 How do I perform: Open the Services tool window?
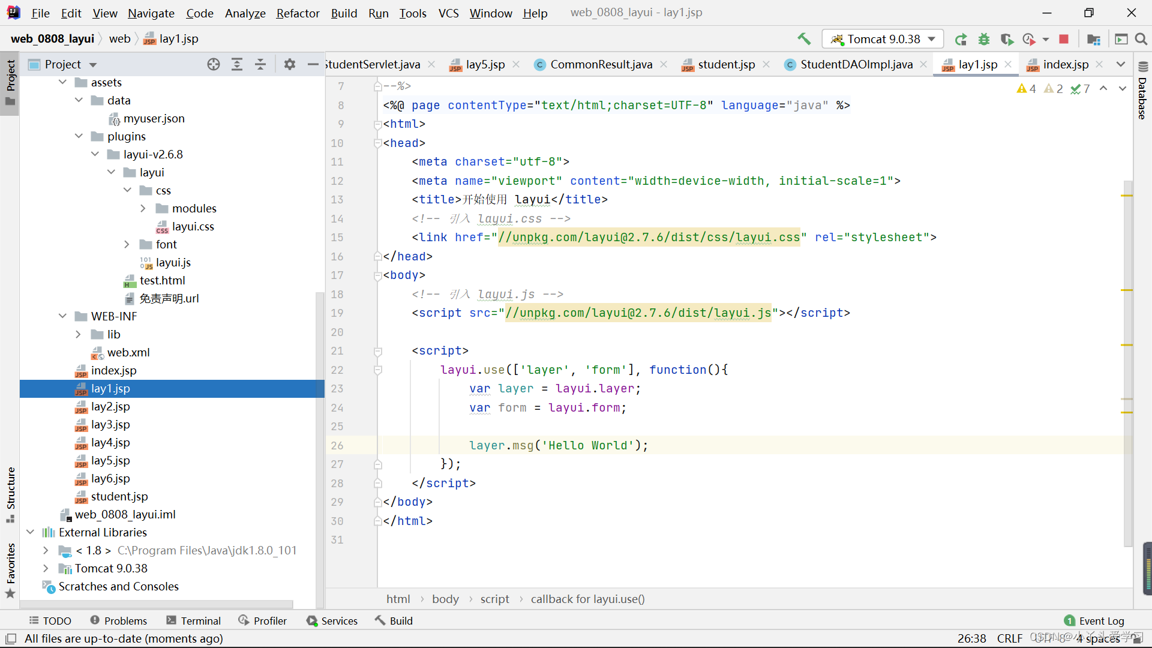pyautogui.click(x=332, y=620)
